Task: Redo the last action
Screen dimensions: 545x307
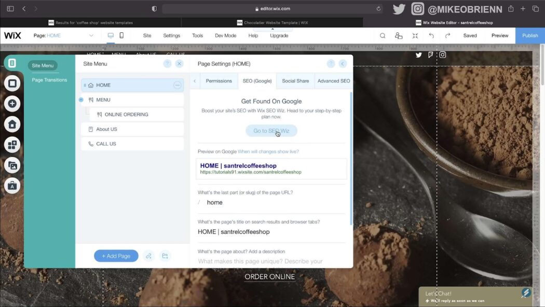Action: (447, 35)
